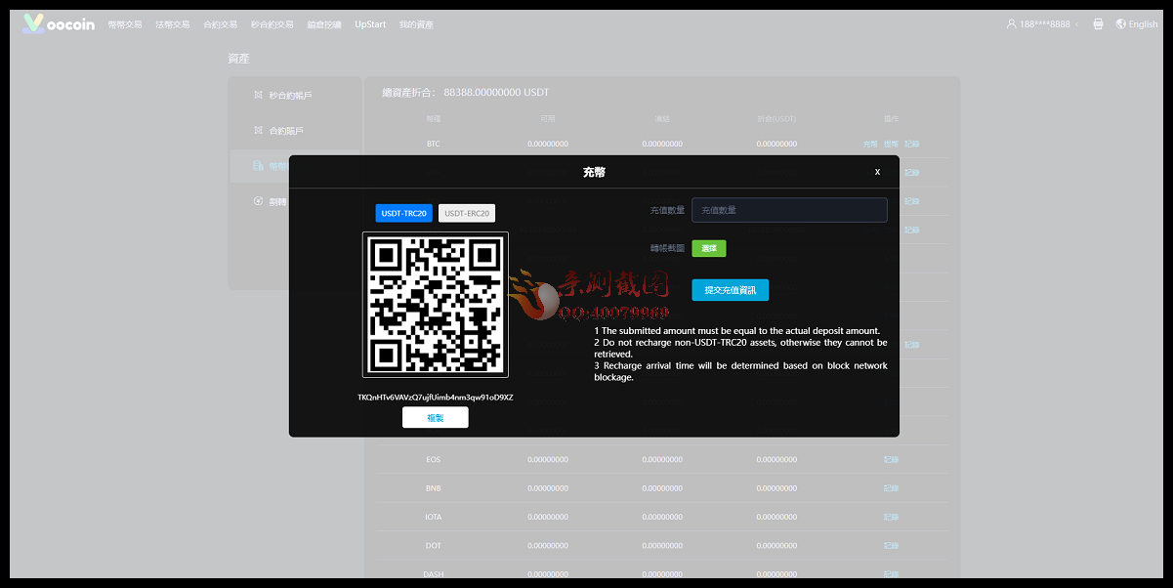Click 充幣 link in BTC row
This screenshot has height=588, width=1173.
click(870, 144)
